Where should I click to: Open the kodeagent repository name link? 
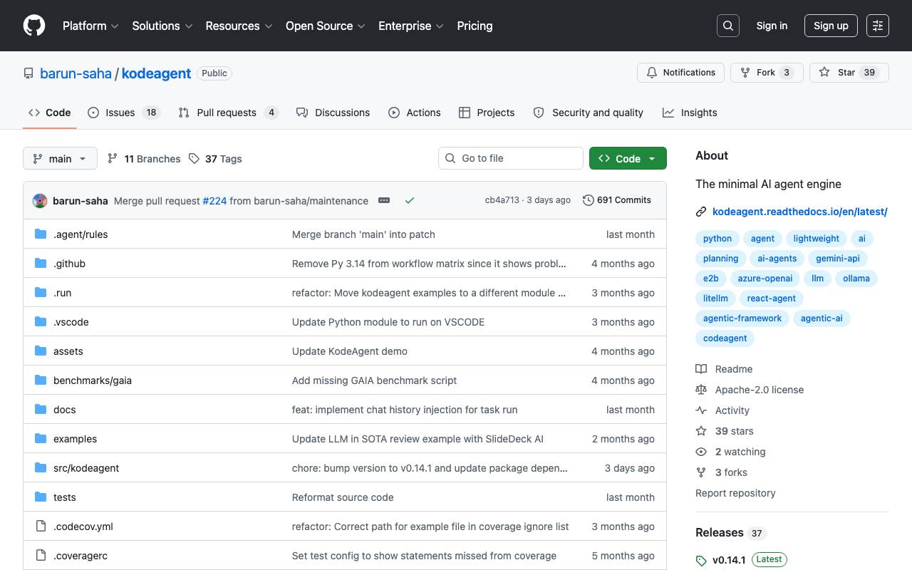[157, 73]
